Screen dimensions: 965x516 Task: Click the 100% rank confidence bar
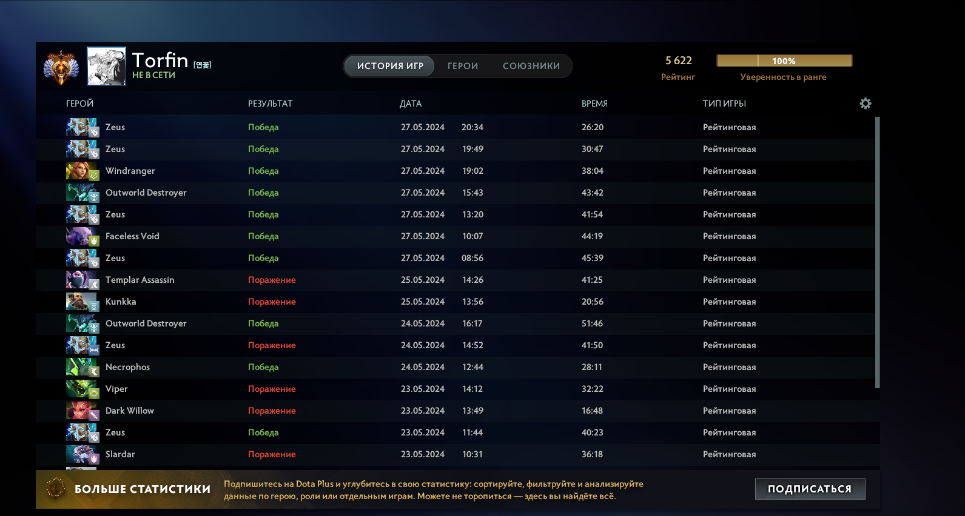tap(784, 61)
